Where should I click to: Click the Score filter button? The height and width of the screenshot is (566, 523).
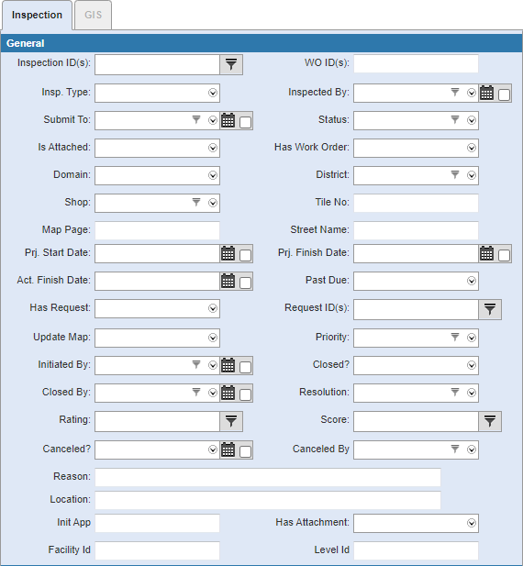[x=490, y=422]
